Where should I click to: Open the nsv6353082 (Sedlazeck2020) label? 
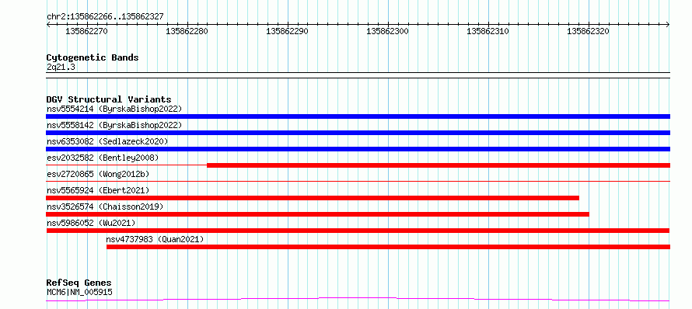(107, 141)
